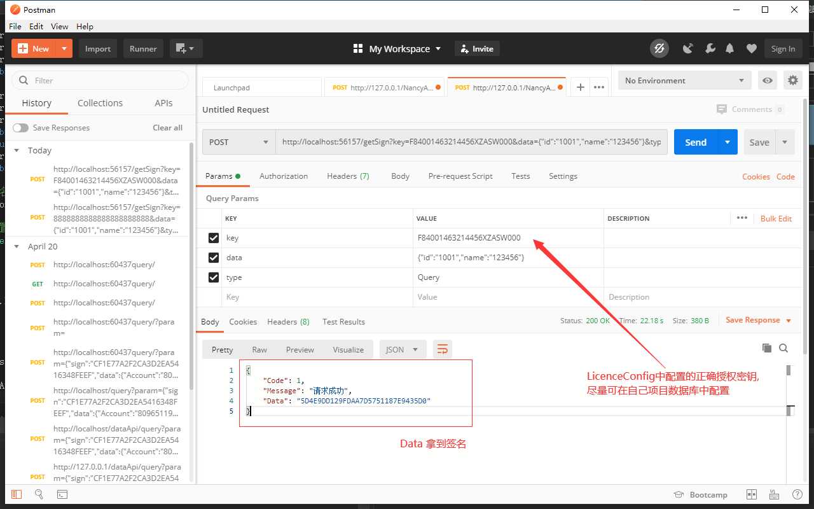This screenshot has height=509, width=814.
Task: Click the Sign In button
Action: (x=783, y=48)
